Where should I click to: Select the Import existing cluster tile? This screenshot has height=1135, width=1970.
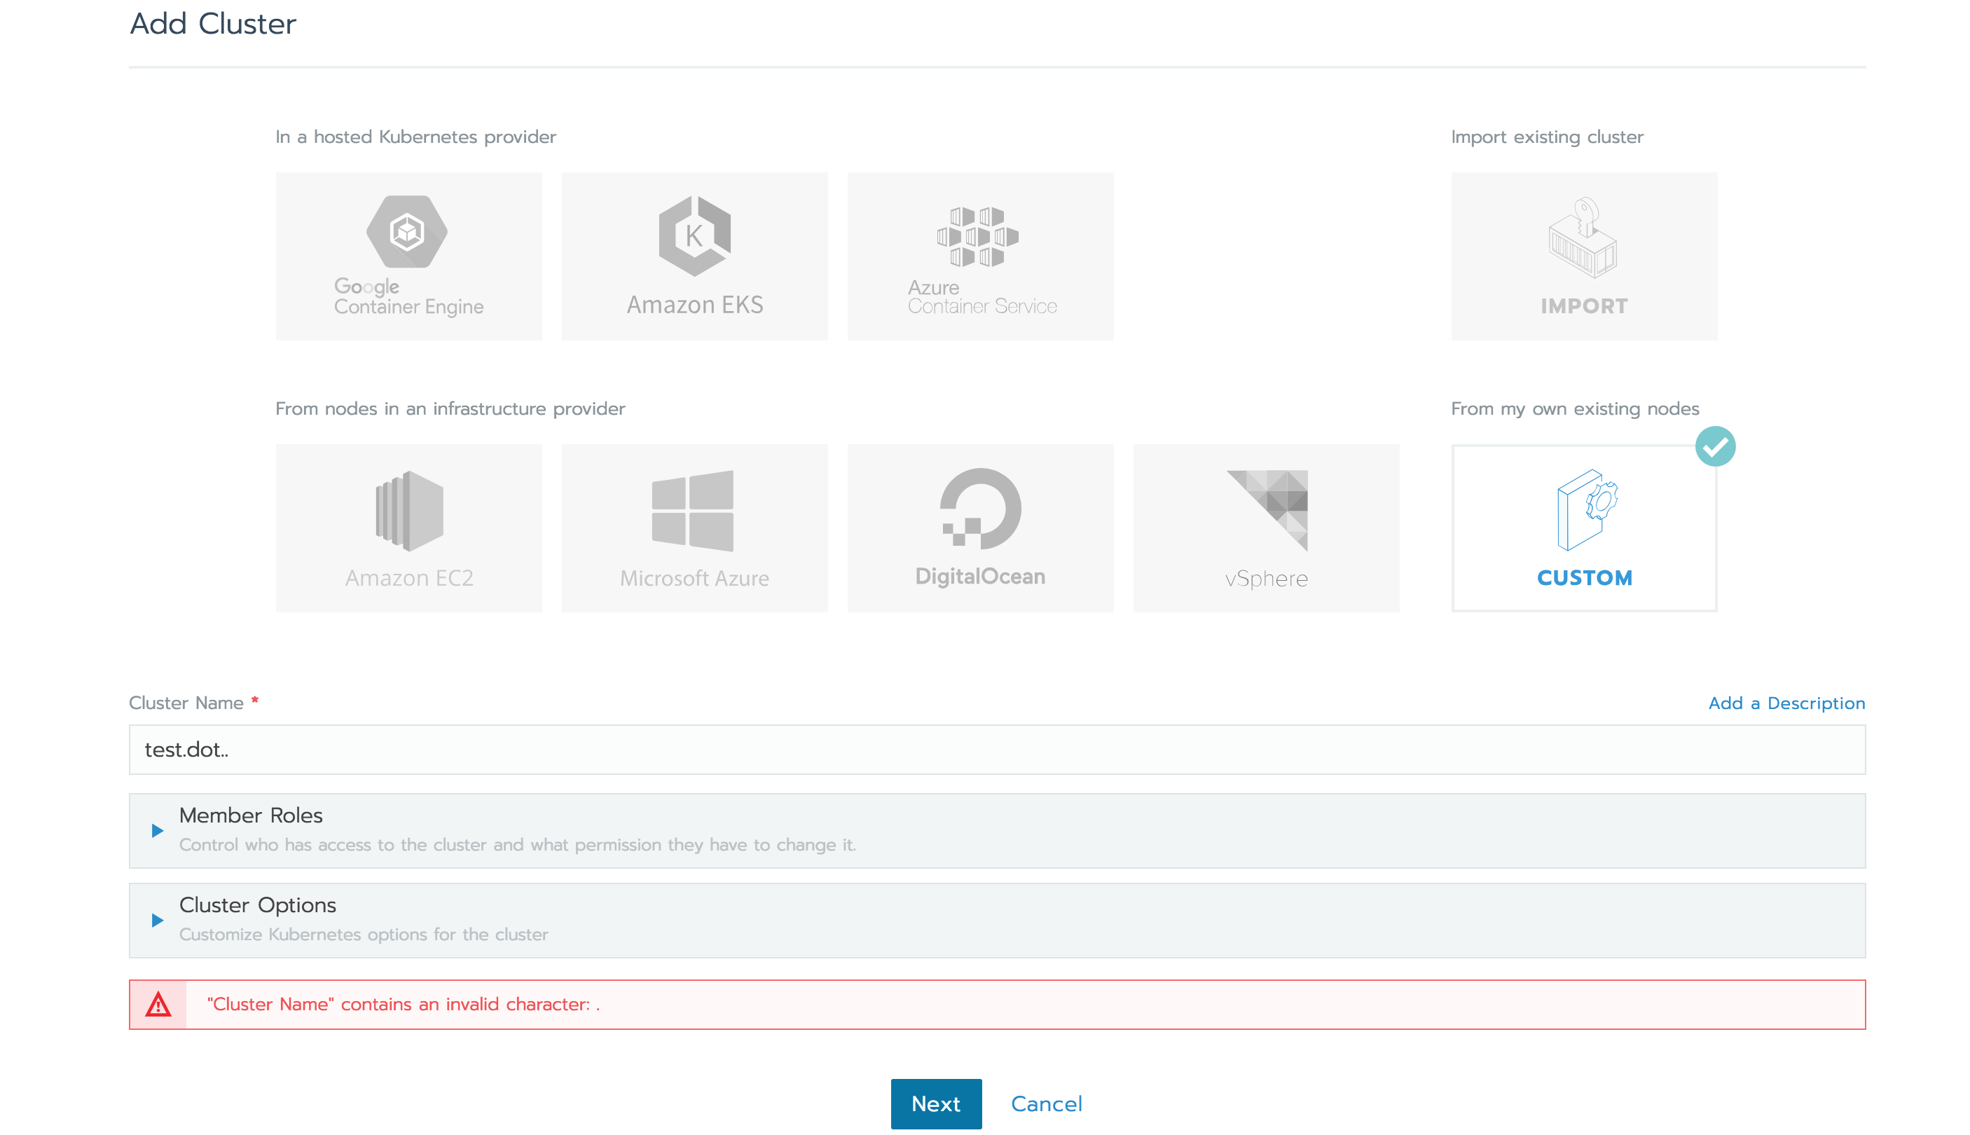coord(1583,256)
